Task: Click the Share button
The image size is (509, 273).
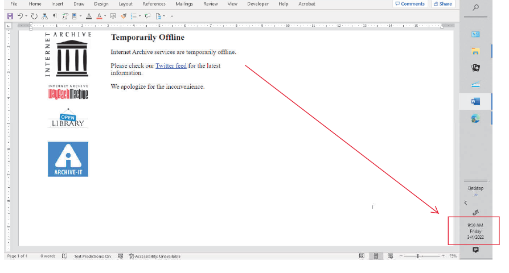Action: coord(443,4)
